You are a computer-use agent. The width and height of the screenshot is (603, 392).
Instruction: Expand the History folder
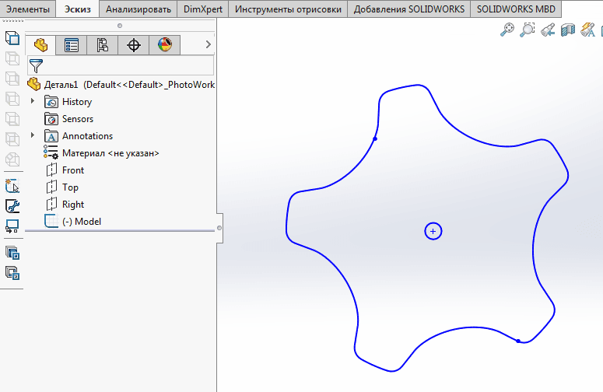(33, 102)
